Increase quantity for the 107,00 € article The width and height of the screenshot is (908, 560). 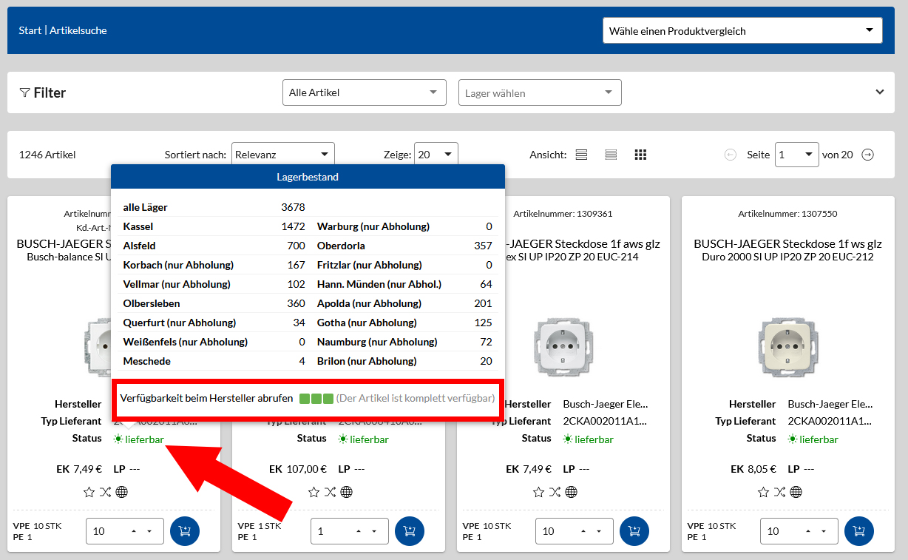click(359, 531)
